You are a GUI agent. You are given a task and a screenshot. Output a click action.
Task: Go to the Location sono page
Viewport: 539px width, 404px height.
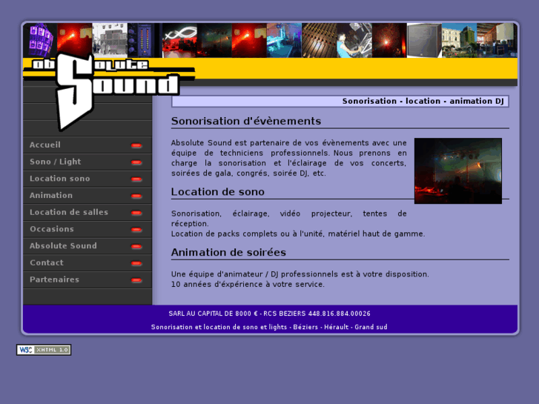point(87,179)
